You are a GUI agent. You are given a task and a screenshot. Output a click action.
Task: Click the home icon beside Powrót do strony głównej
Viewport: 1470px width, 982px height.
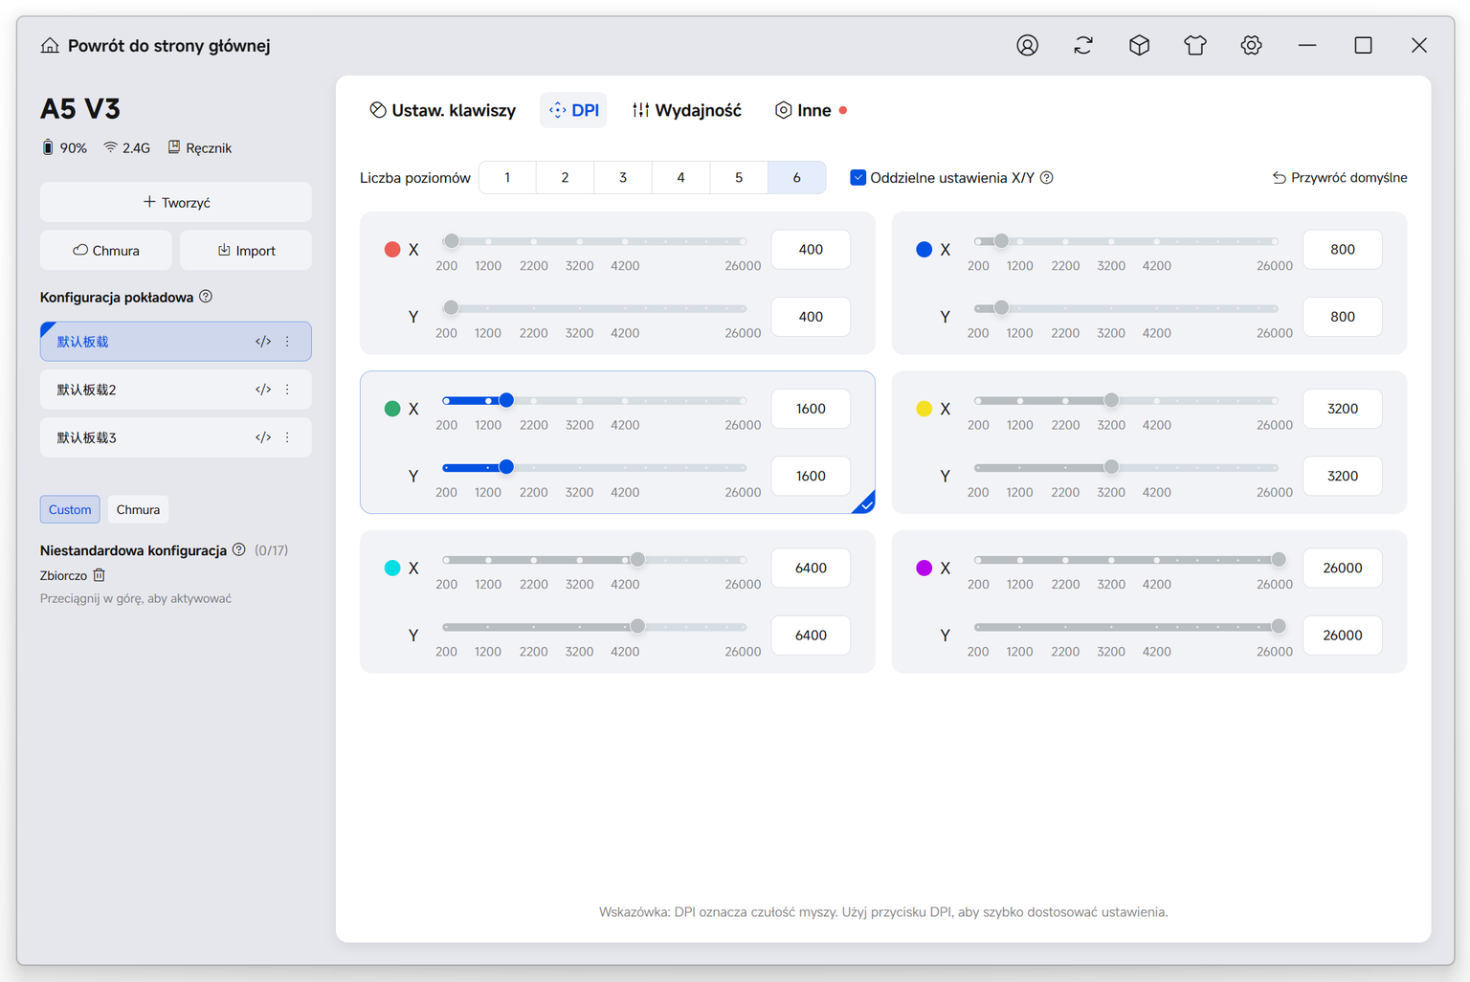coord(50,46)
